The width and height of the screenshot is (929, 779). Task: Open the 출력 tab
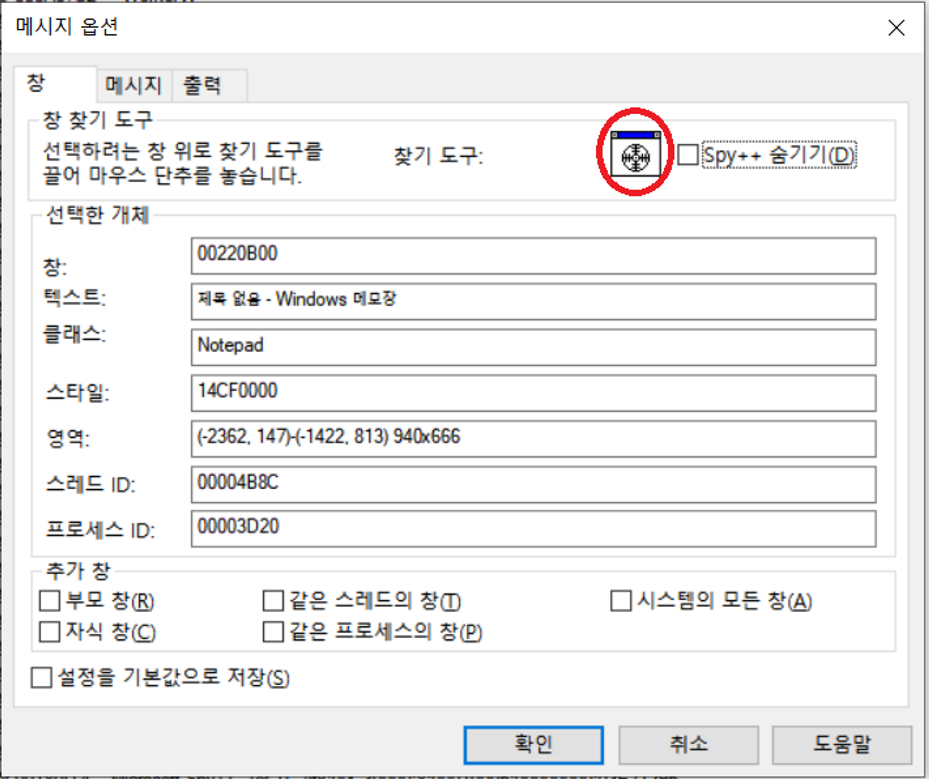203,85
